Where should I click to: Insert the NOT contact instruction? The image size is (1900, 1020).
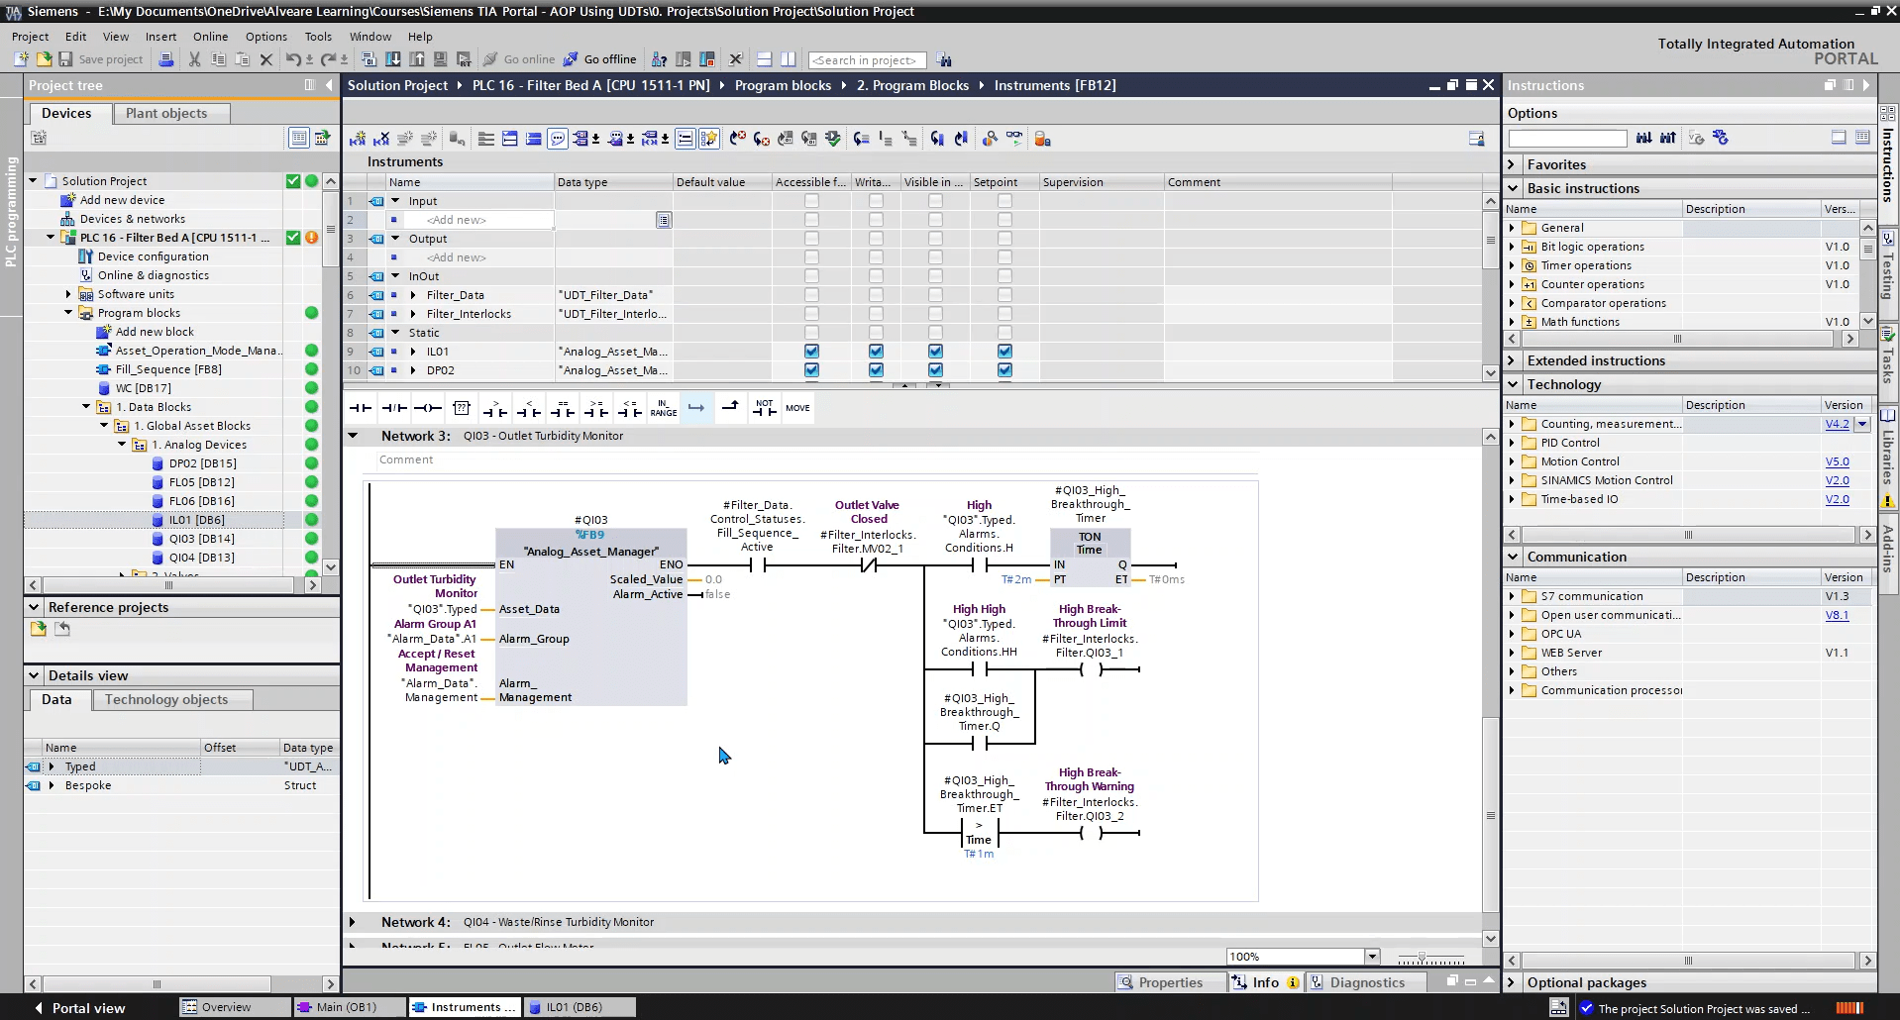click(x=764, y=408)
